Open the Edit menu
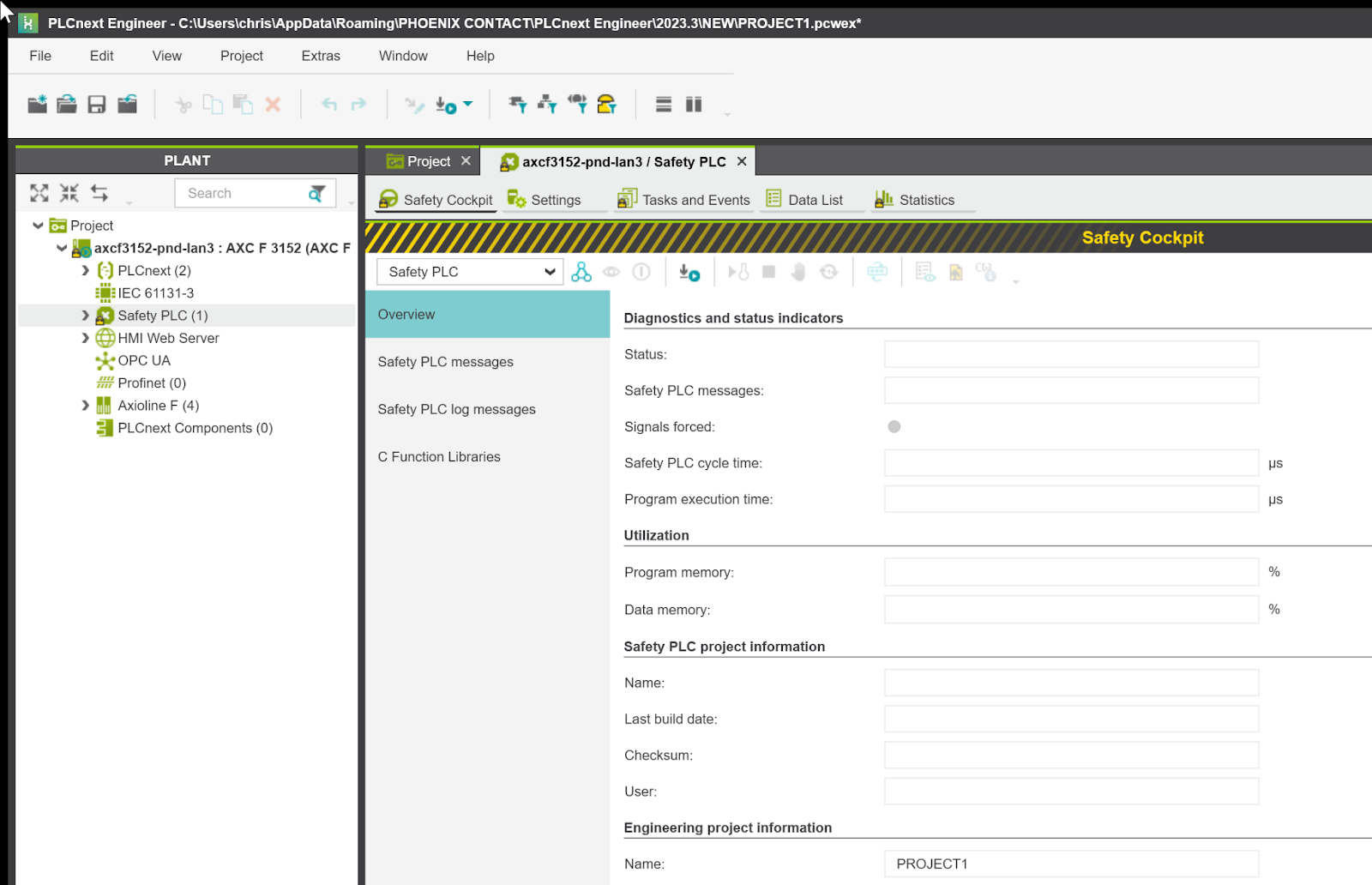 [x=101, y=56]
